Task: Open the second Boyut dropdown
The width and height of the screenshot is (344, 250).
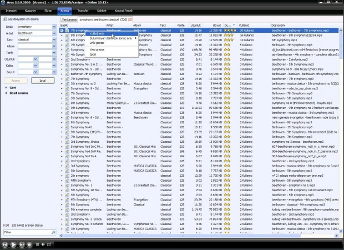Action: click(x=54, y=72)
